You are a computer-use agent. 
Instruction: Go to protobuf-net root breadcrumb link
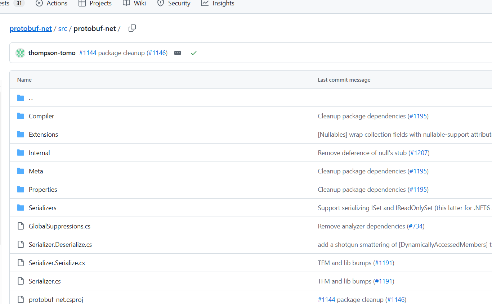(x=31, y=28)
